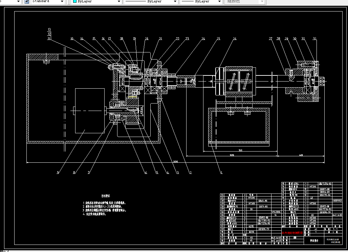Click the Q235 material cell in row 21
The height and width of the screenshot is (252, 348).
click(251, 226)
